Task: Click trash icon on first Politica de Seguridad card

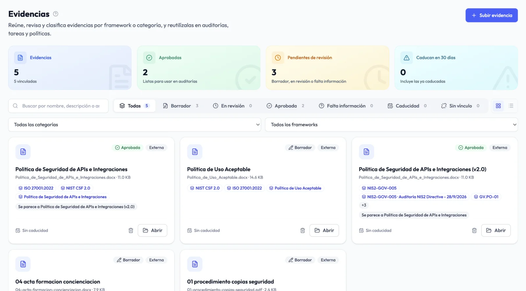Action: pos(131,231)
